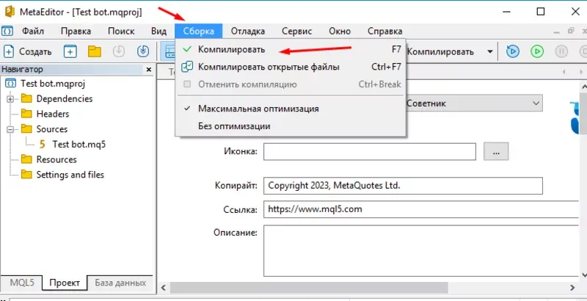Image resolution: width=587 pixels, height=301 pixels.
Task: Switch to the Проект navigator tab
Action: pos(65,283)
